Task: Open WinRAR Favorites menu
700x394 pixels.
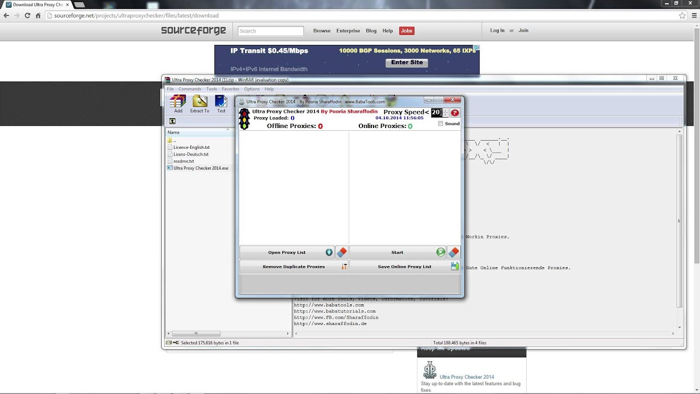Action: pyautogui.click(x=230, y=89)
